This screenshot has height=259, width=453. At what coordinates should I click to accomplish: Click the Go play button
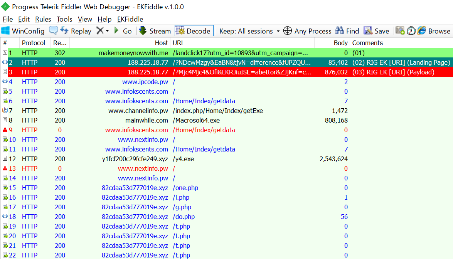[116, 30]
